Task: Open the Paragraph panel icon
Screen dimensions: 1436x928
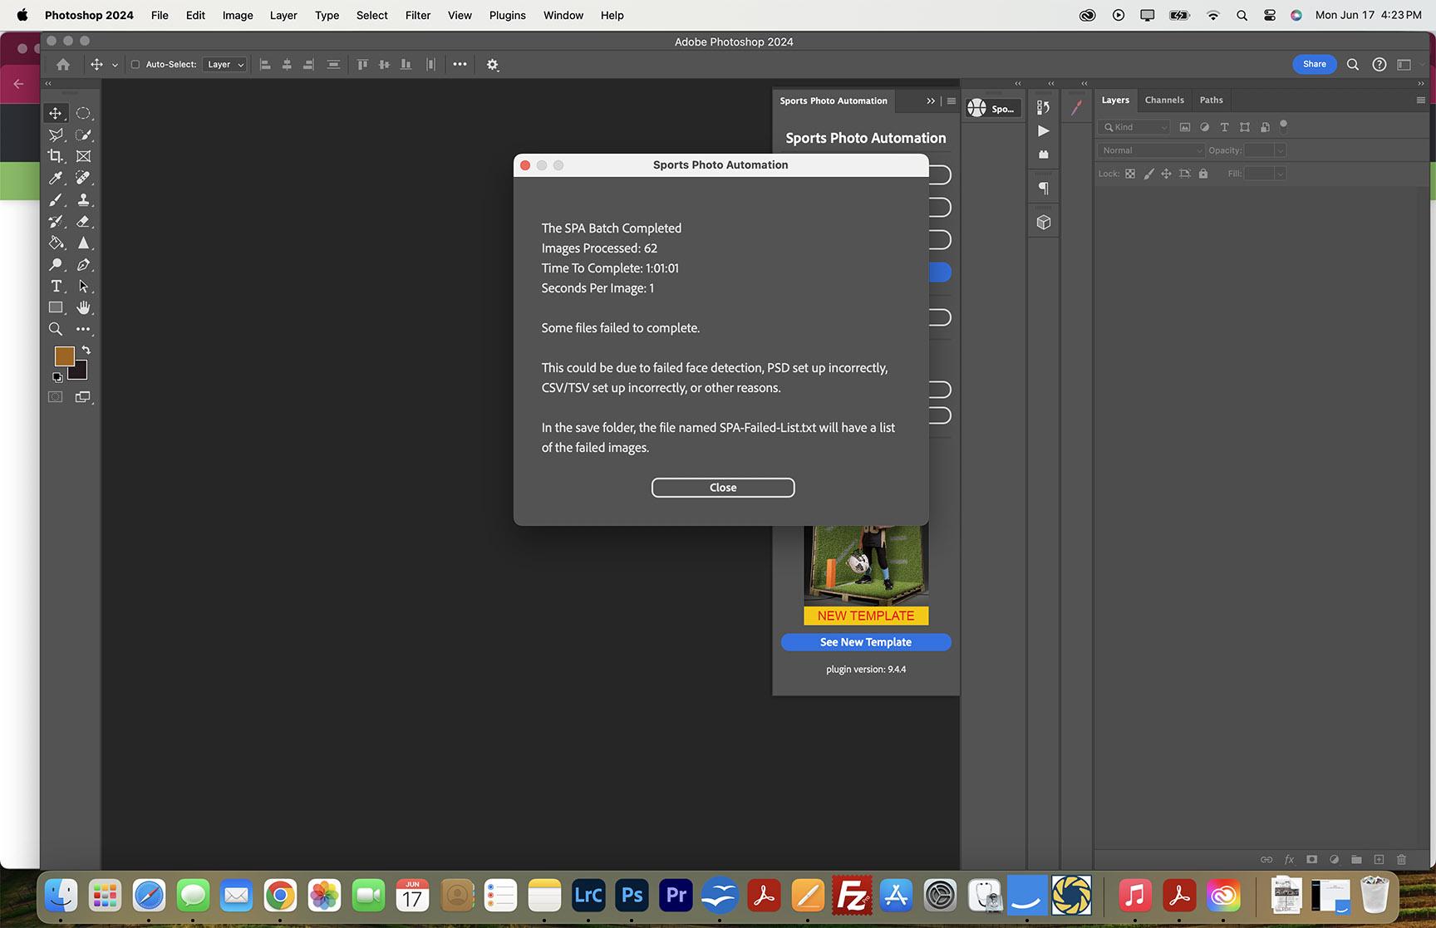Action: [x=1044, y=189]
